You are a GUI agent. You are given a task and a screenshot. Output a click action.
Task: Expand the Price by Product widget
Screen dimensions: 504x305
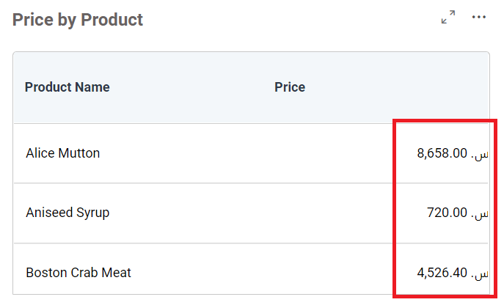tap(448, 18)
